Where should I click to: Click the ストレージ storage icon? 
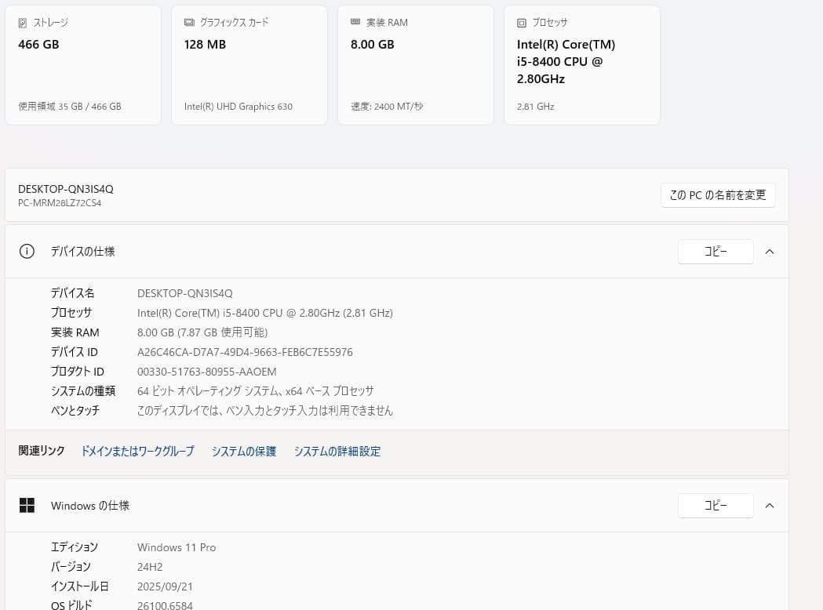[22, 22]
